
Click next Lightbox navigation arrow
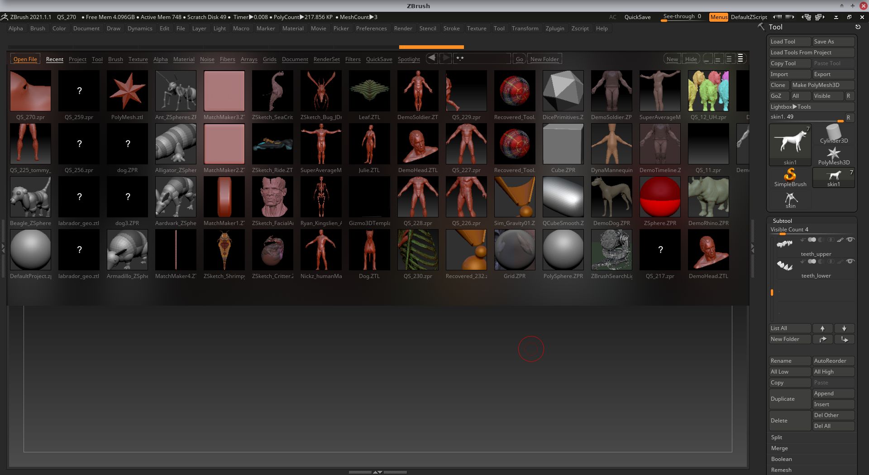coord(446,58)
